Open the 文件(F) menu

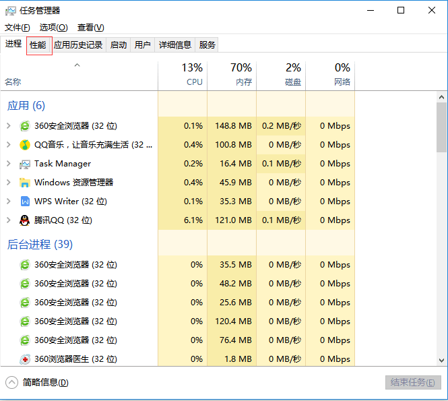17,28
